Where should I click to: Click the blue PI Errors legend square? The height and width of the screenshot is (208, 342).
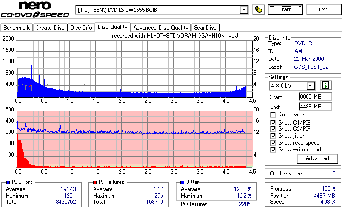click(8, 183)
